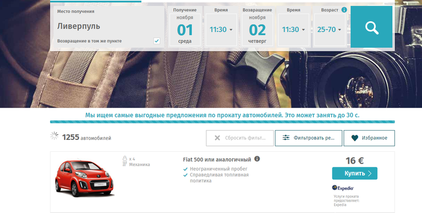This screenshot has width=422, height=213.
Task: Click the striped search progress bar
Action: (222, 122)
